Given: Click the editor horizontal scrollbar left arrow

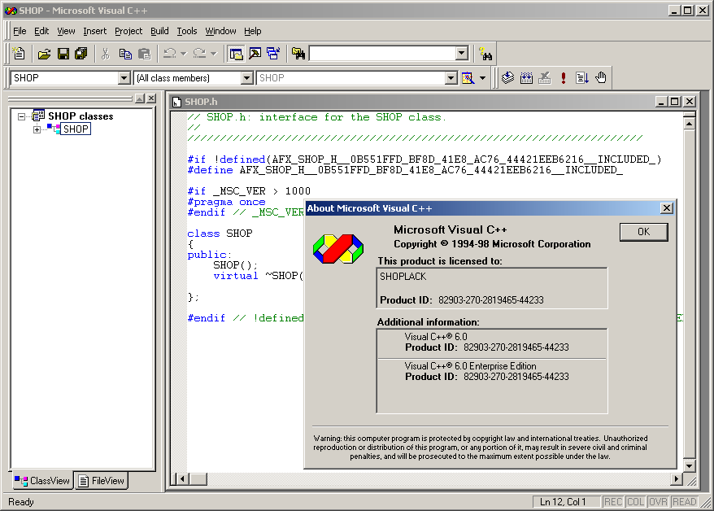Looking at the screenshot, I should click(x=183, y=478).
